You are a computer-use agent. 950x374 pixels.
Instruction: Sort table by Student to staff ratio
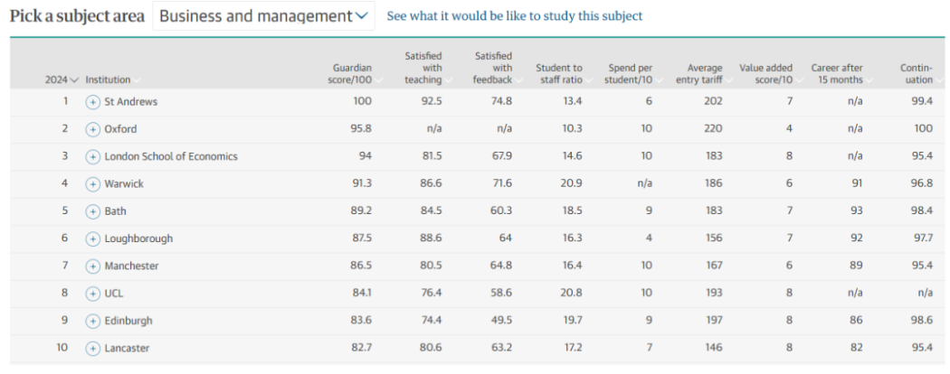coord(559,74)
